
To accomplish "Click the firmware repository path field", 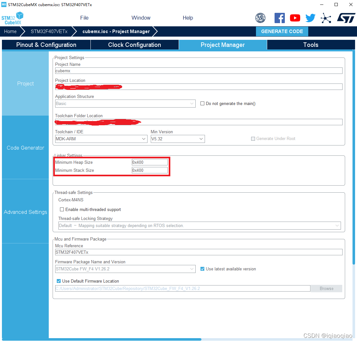I will (183, 288).
